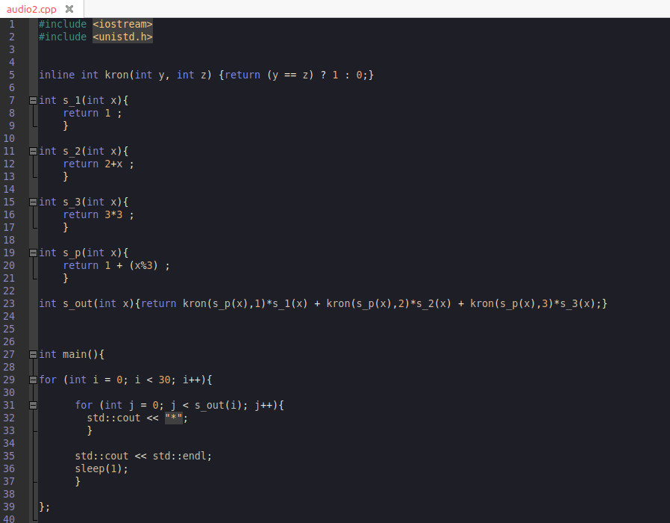670x523 pixels.
Task: Click line number 23 in the margin
Action: coord(9,304)
